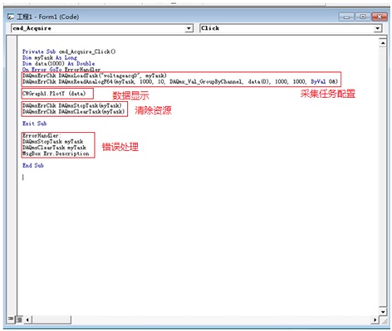The width and height of the screenshot is (392, 331).
Task: Maximize the Form1 (Code) window
Action: [362, 17]
